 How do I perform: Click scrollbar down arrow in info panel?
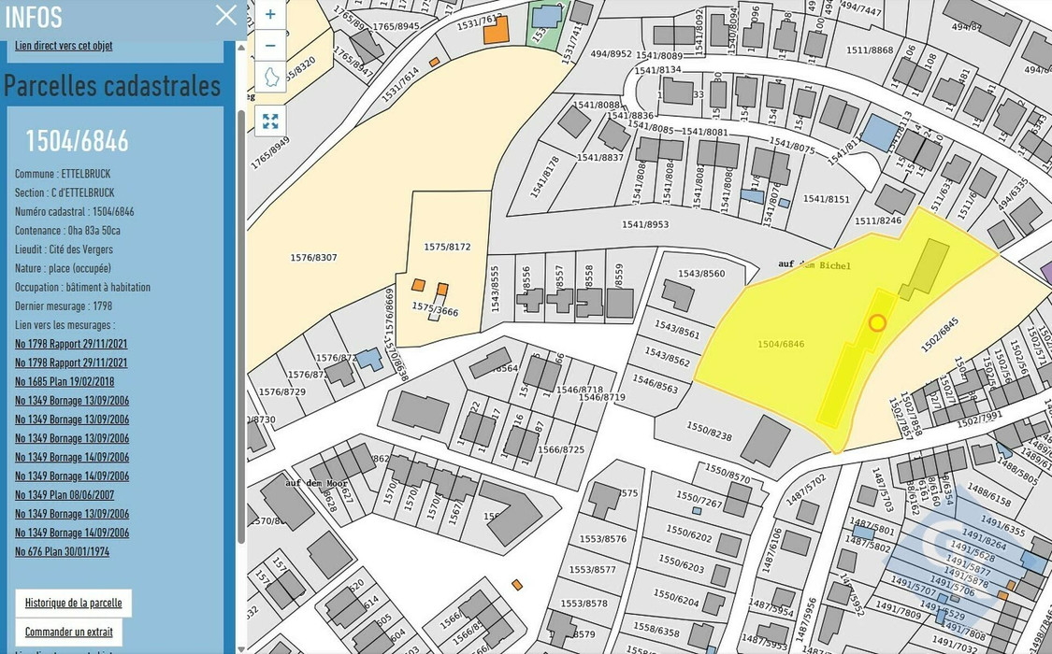coord(241,648)
